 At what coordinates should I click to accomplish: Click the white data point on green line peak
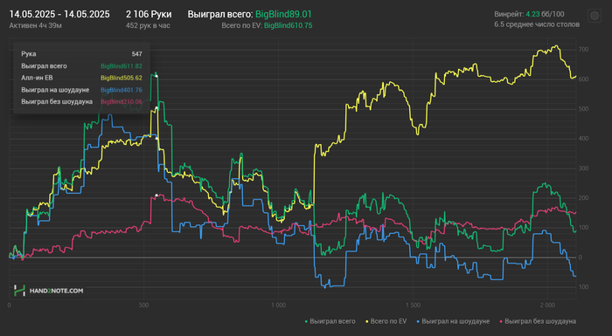(x=156, y=76)
